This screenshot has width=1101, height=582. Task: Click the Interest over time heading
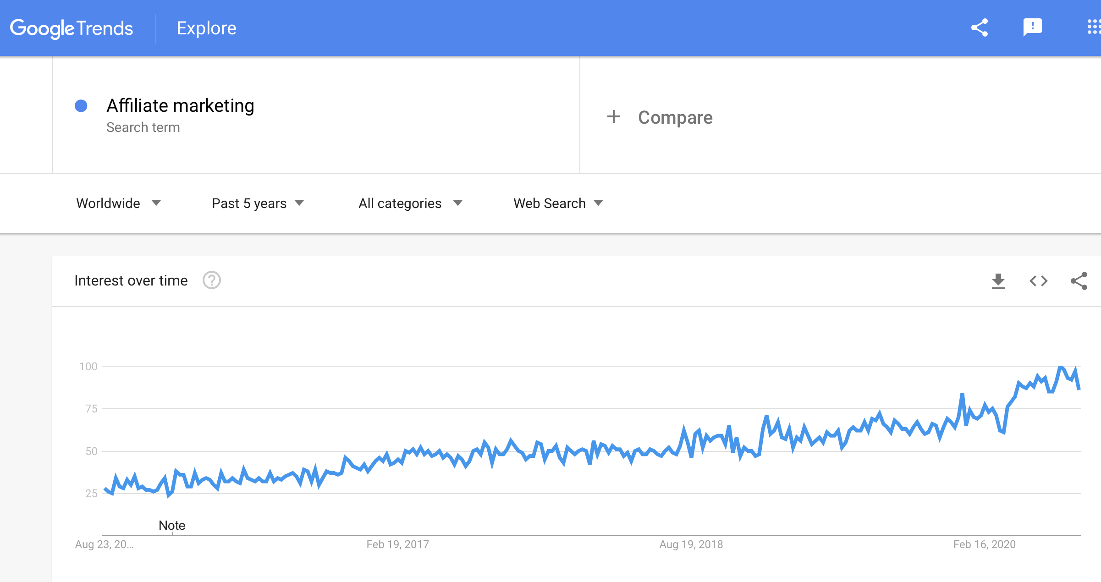[131, 280]
